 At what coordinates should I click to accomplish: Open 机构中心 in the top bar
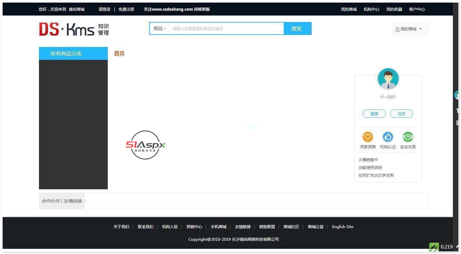click(371, 9)
